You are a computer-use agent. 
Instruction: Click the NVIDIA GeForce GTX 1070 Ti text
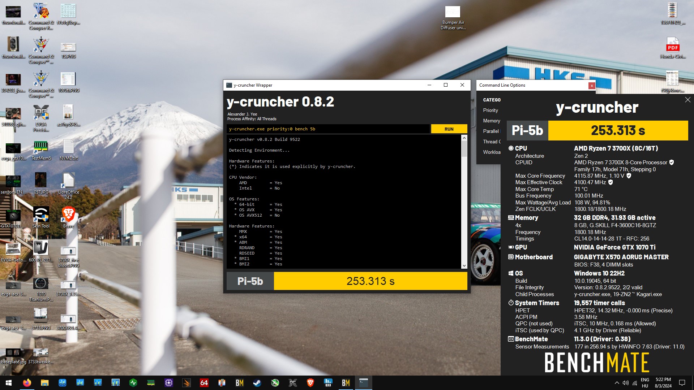coord(614,247)
